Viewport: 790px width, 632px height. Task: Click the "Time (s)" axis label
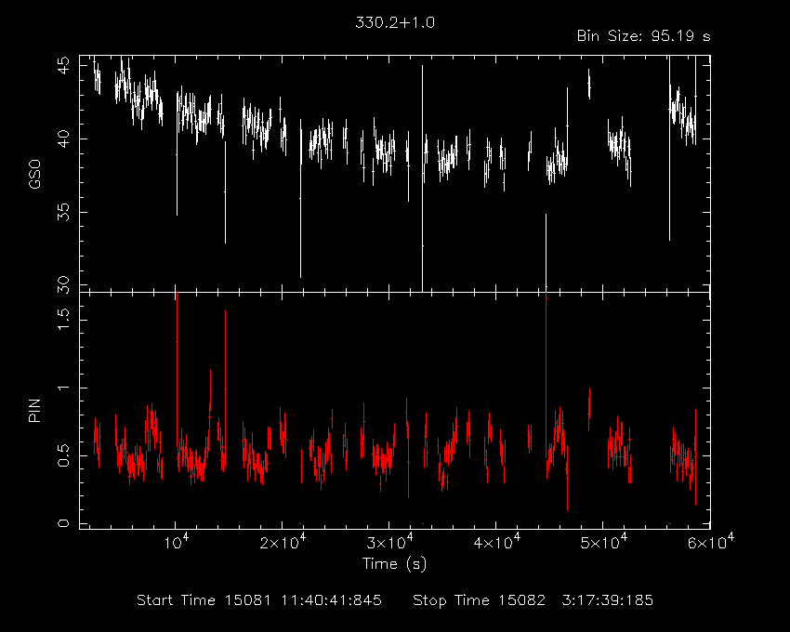(394, 563)
